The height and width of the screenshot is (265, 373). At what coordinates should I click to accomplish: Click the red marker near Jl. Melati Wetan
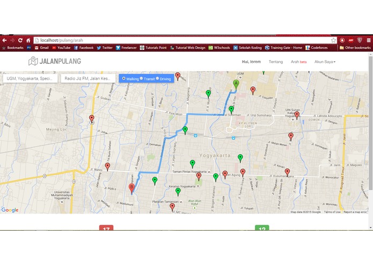[x=291, y=137]
